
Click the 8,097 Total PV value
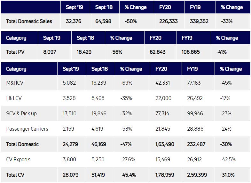(50, 52)
